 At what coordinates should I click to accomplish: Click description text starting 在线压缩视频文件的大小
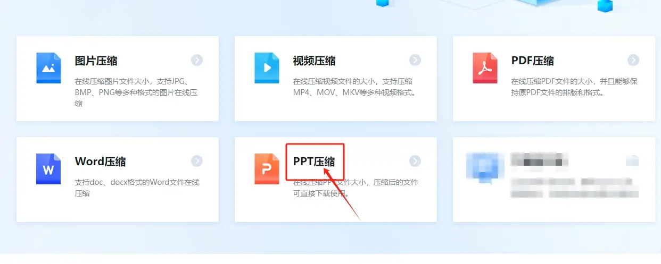click(354, 87)
